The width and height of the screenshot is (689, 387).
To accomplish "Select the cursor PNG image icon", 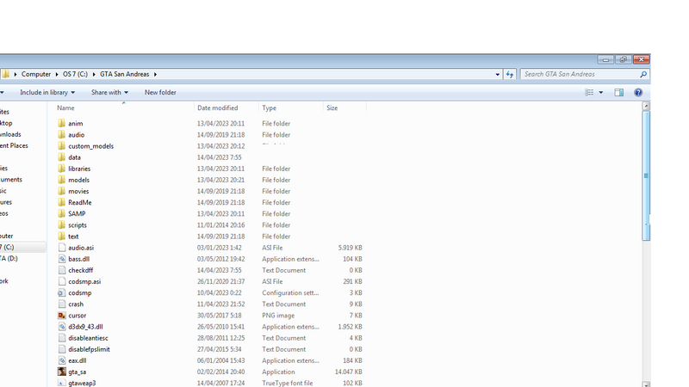I will [x=61, y=316].
